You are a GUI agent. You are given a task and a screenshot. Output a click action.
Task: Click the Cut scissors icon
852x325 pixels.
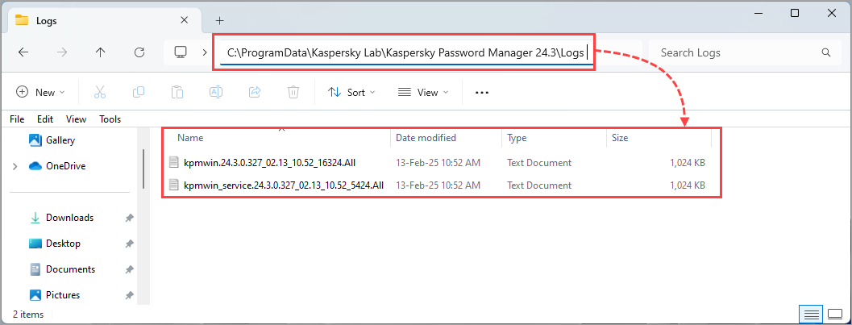[x=100, y=93]
